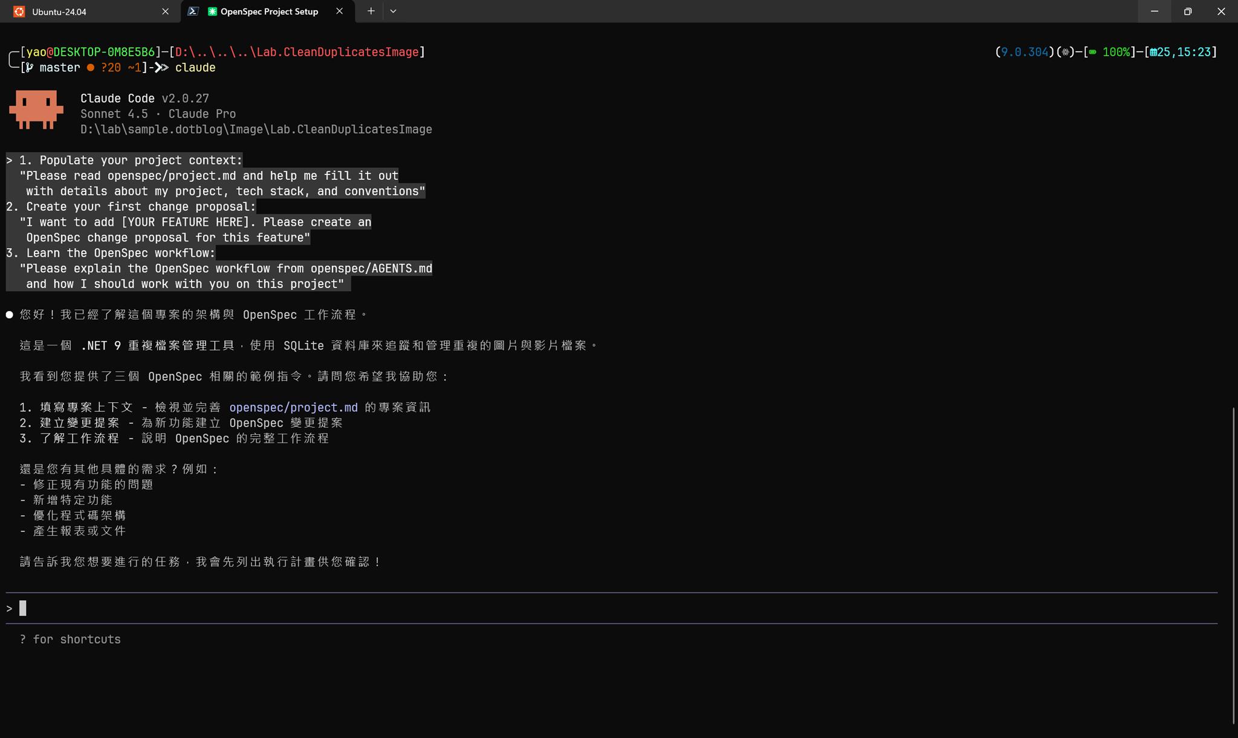Image resolution: width=1238 pixels, height=738 pixels.
Task: Click the Claude Code pixel mascot logo
Action: coord(36,110)
